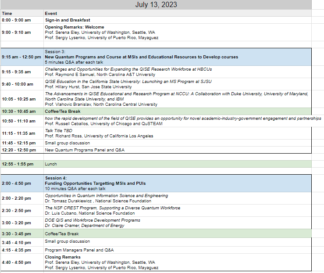Select the '11:45 - 12:15 pm' time cell
This screenshot has height=273, width=324.
click(x=22, y=143)
